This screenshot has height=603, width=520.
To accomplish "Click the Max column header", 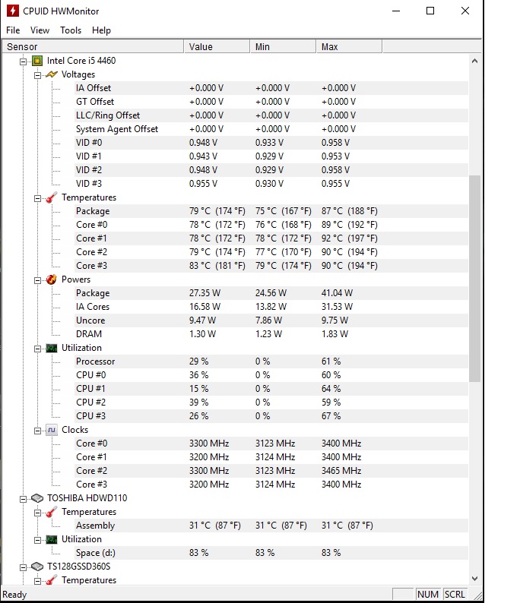I will pos(349,47).
